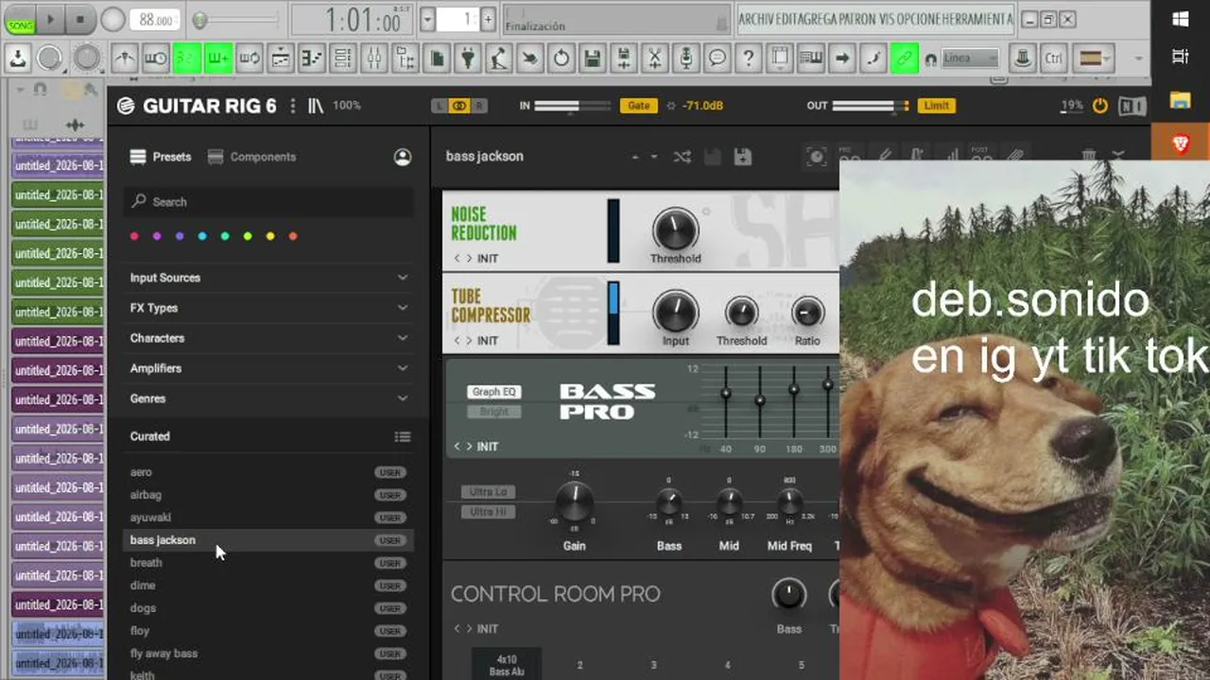Filter presets by the pink color dot
Viewport: 1210px width, 680px height.
[x=134, y=236]
